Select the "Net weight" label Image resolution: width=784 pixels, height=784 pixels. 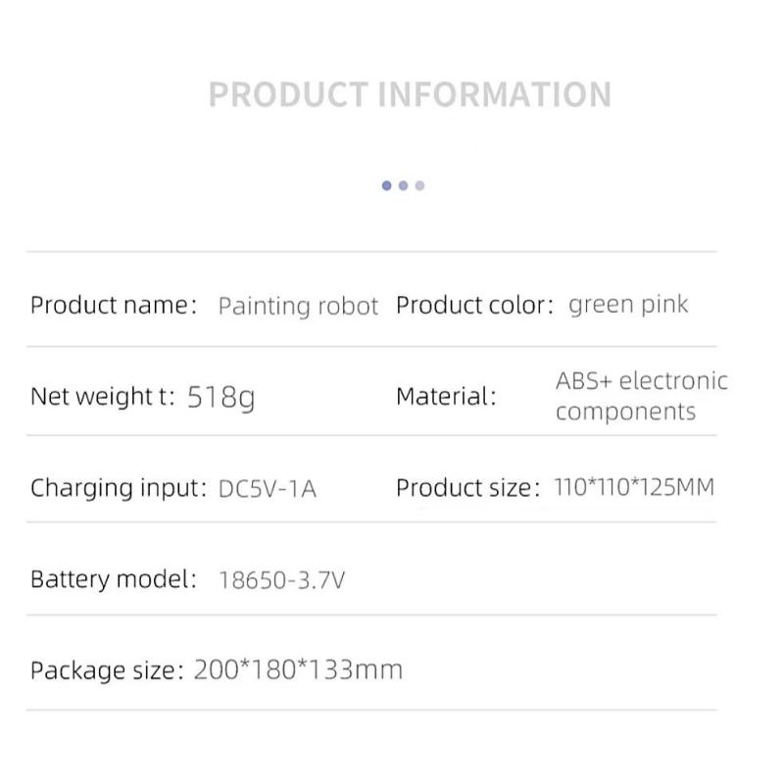pyautogui.click(x=102, y=397)
